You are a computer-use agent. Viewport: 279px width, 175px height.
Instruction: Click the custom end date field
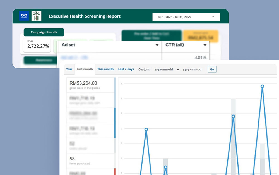(x=192, y=69)
